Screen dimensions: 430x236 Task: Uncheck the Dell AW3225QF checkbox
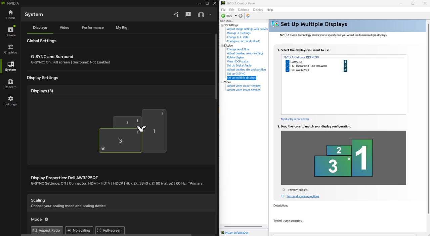pos(287,70)
